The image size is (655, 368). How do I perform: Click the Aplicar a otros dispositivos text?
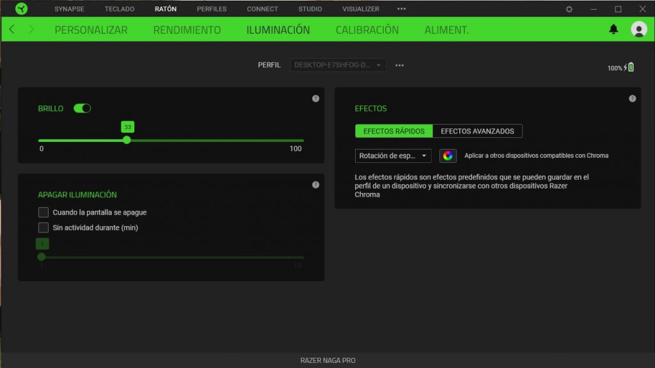coord(537,156)
